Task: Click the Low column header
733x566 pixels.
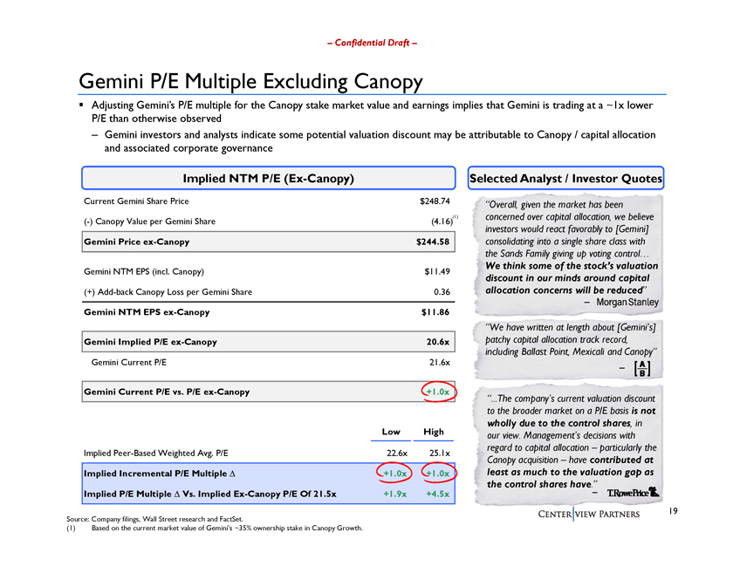Action: click(391, 432)
